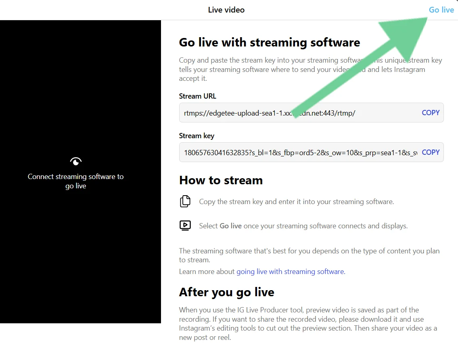Click the 'Stream key' label
The image size is (458, 352).
197,136
